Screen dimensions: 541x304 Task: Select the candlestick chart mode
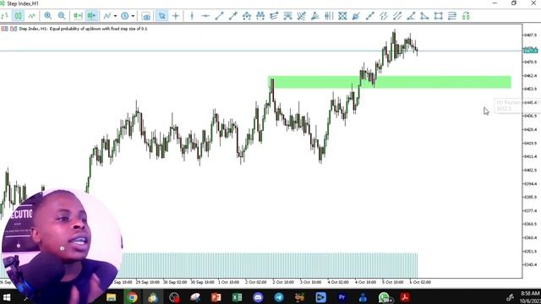[18, 16]
